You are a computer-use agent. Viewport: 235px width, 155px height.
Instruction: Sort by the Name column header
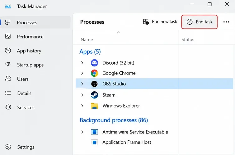pyautogui.click(x=87, y=40)
